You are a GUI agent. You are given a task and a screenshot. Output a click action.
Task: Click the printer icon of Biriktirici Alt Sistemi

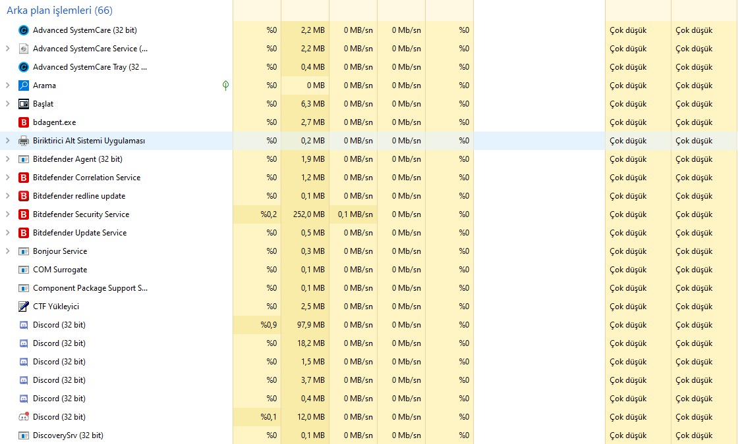[x=24, y=141]
